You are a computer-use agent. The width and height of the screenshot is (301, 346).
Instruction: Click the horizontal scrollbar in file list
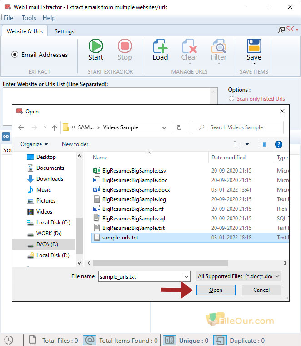click(x=161, y=263)
